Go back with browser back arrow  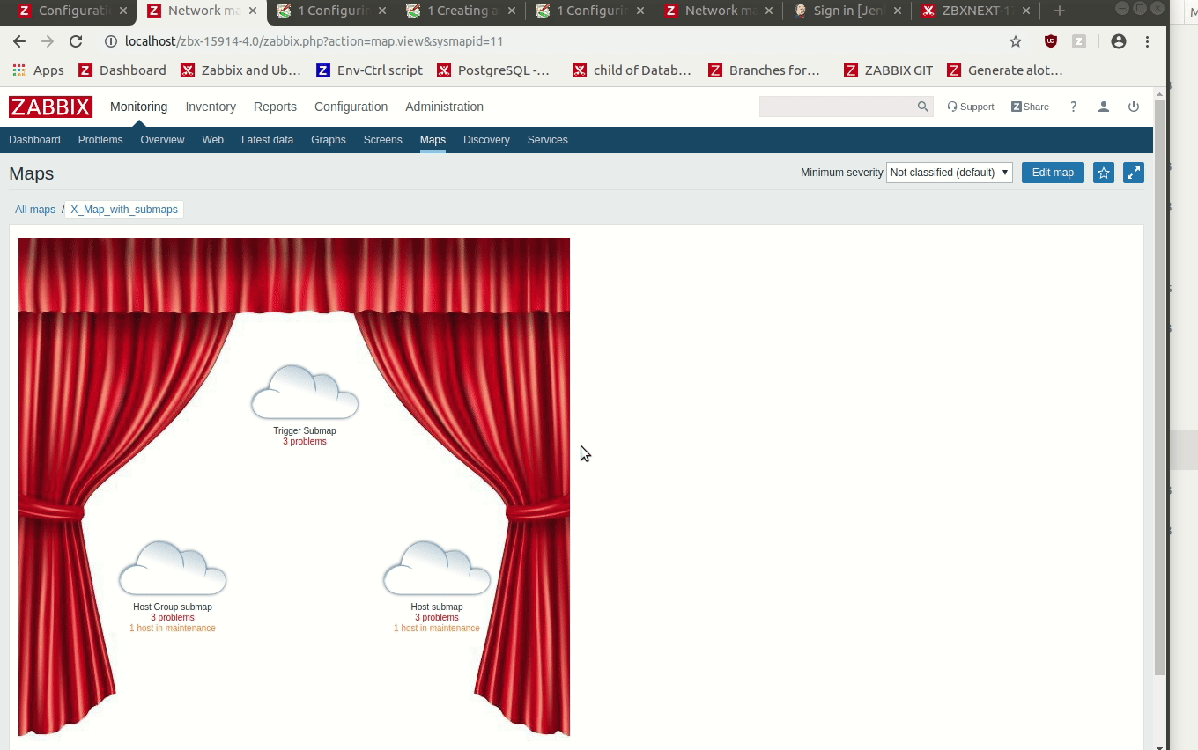coord(19,41)
